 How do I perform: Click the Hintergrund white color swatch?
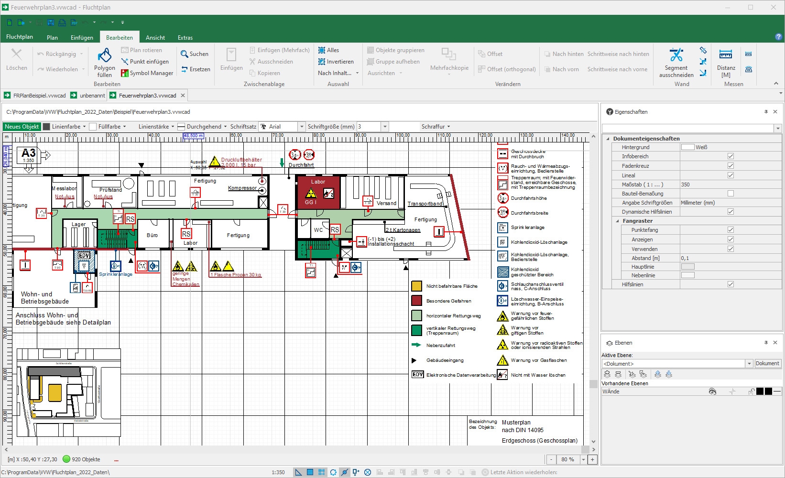[687, 147]
